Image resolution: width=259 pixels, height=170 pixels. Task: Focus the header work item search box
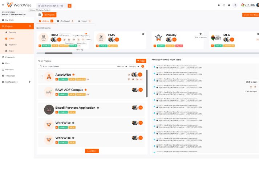click(x=52, y=6)
